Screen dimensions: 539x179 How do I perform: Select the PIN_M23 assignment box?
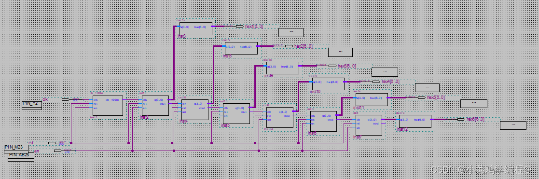pos(16,149)
